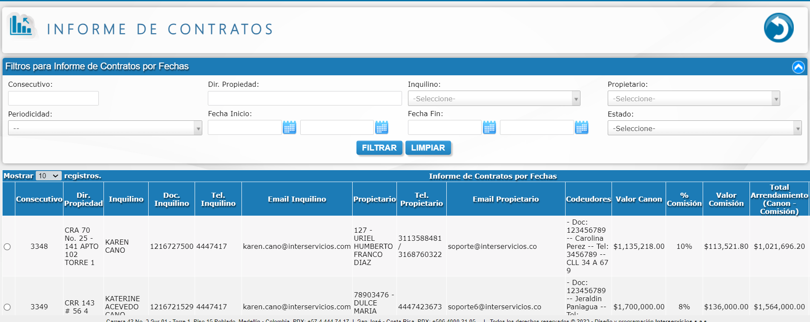Open first Fecha Inicio calendar picker
Viewport: 810px width, 322px height.
coord(290,127)
